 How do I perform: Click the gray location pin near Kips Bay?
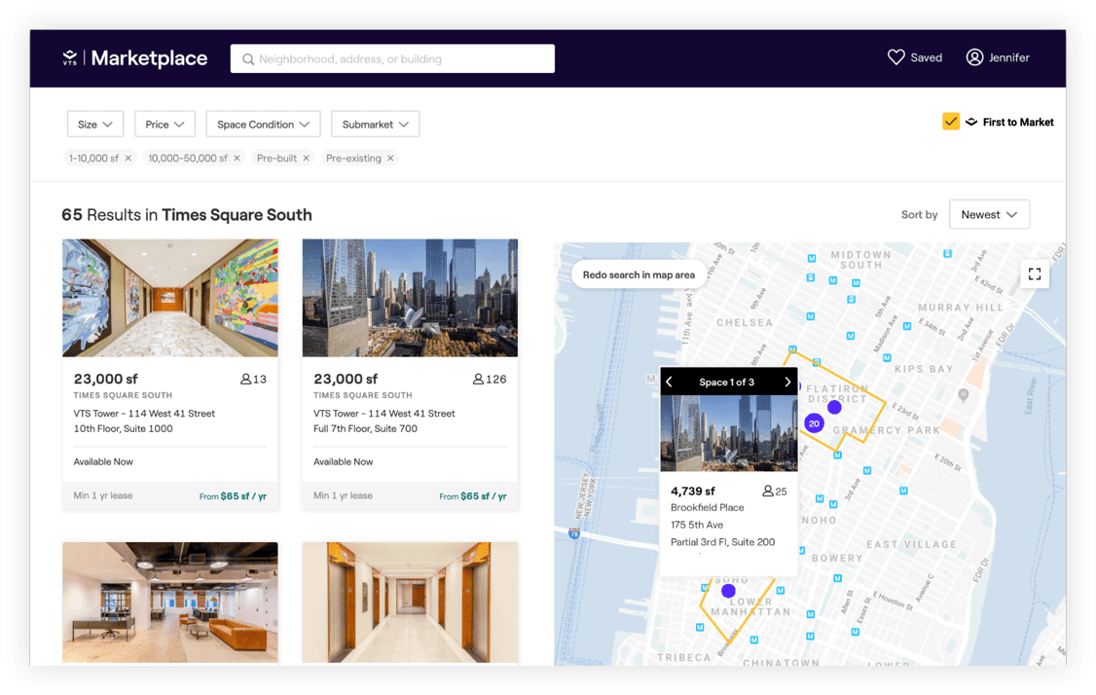coord(964,395)
